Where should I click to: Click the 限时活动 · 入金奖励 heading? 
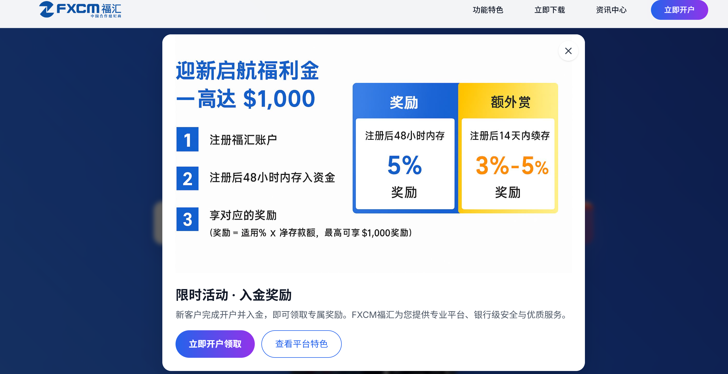[x=233, y=295]
